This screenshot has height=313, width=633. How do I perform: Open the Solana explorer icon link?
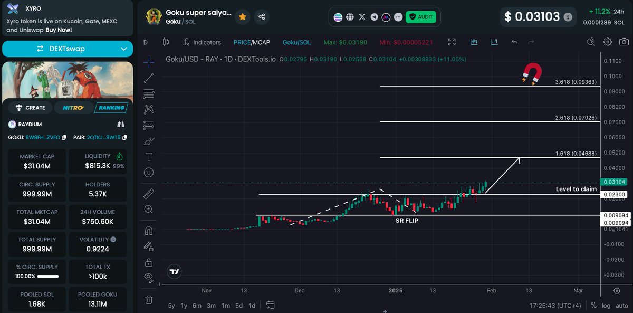click(338, 17)
